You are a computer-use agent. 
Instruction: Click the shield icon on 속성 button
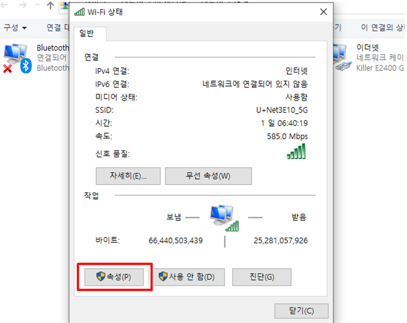[x=100, y=277]
